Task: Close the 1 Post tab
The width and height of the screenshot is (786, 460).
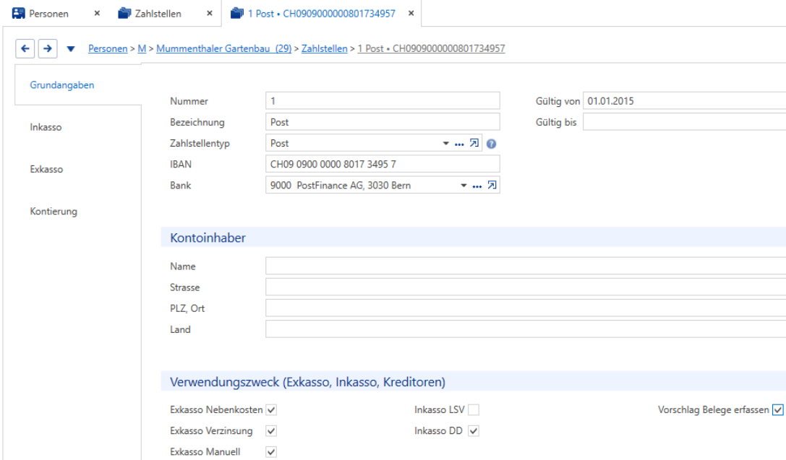Action: [411, 14]
